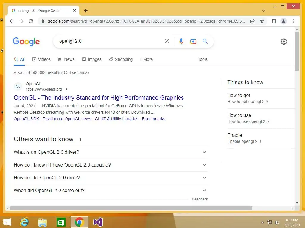Click the horizontal scrollbar thumb
The width and height of the screenshot is (305, 228).
point(131,208)
